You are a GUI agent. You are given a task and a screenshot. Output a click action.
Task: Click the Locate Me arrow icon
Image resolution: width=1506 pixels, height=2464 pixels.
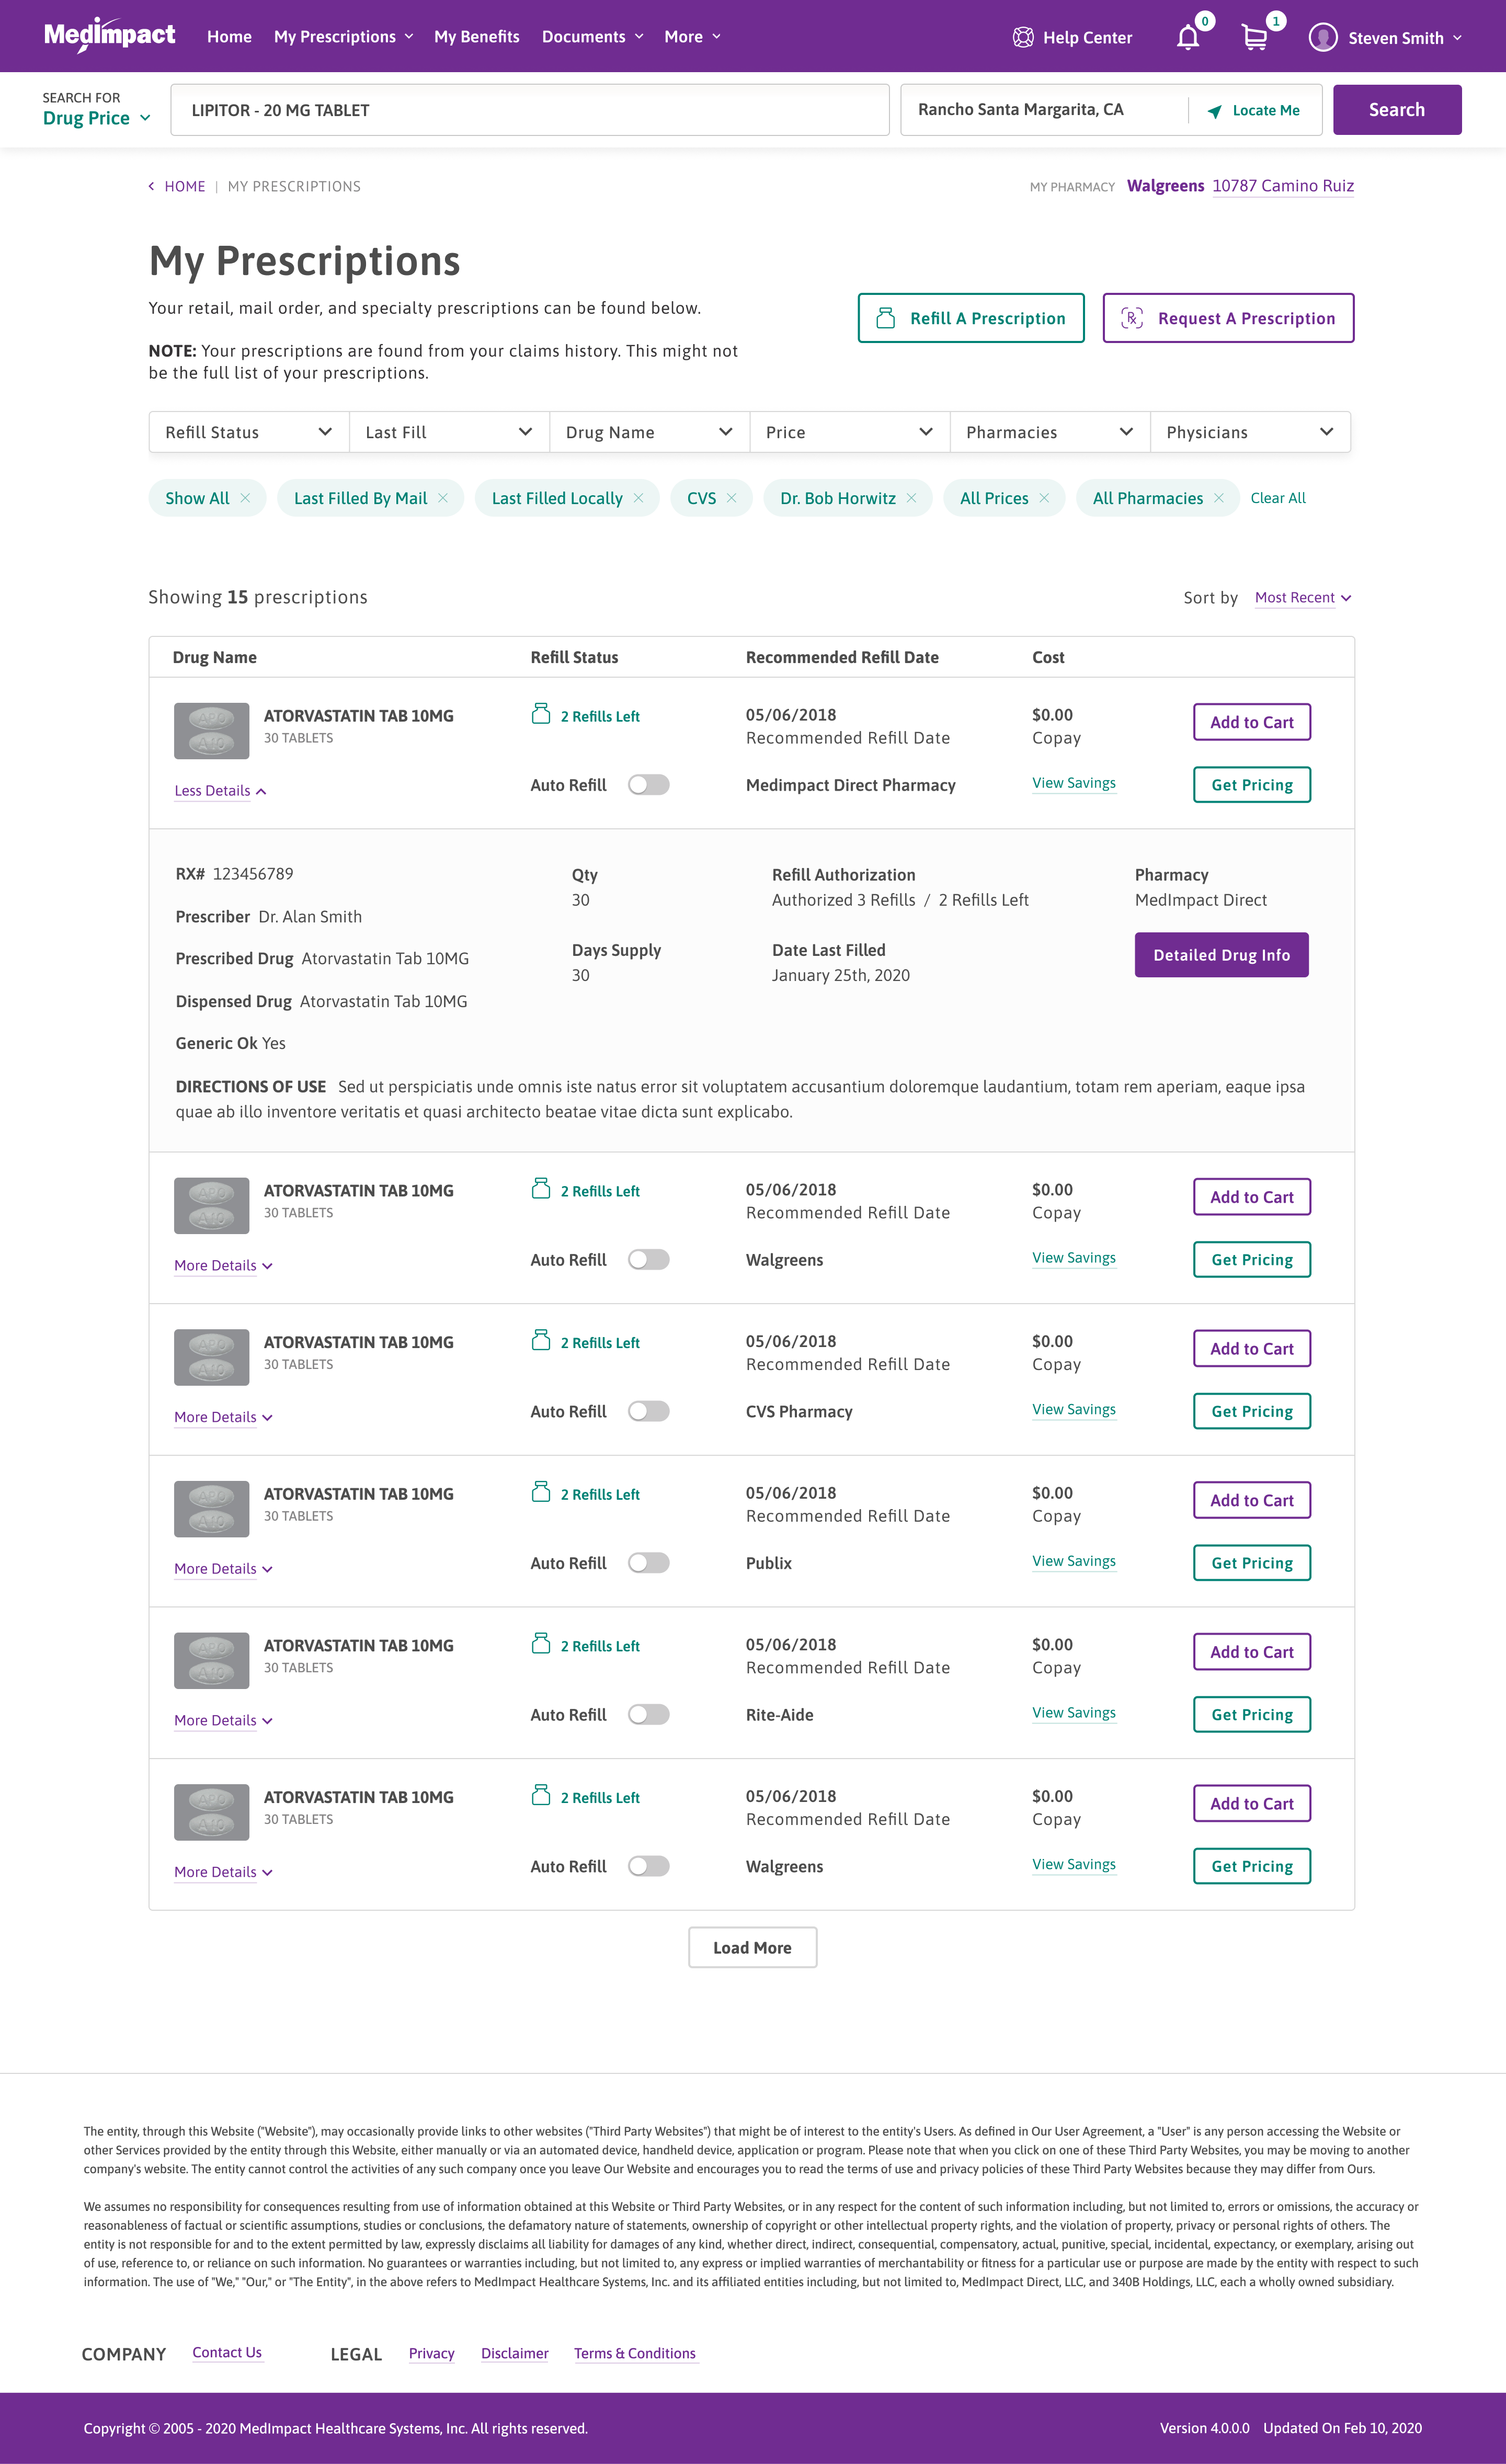click(1214, 111)
